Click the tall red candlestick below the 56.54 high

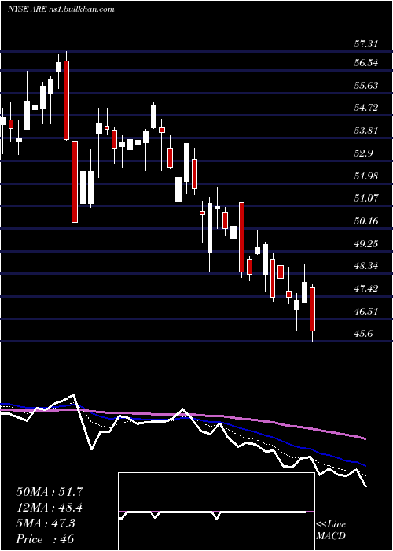click(66, 100)
